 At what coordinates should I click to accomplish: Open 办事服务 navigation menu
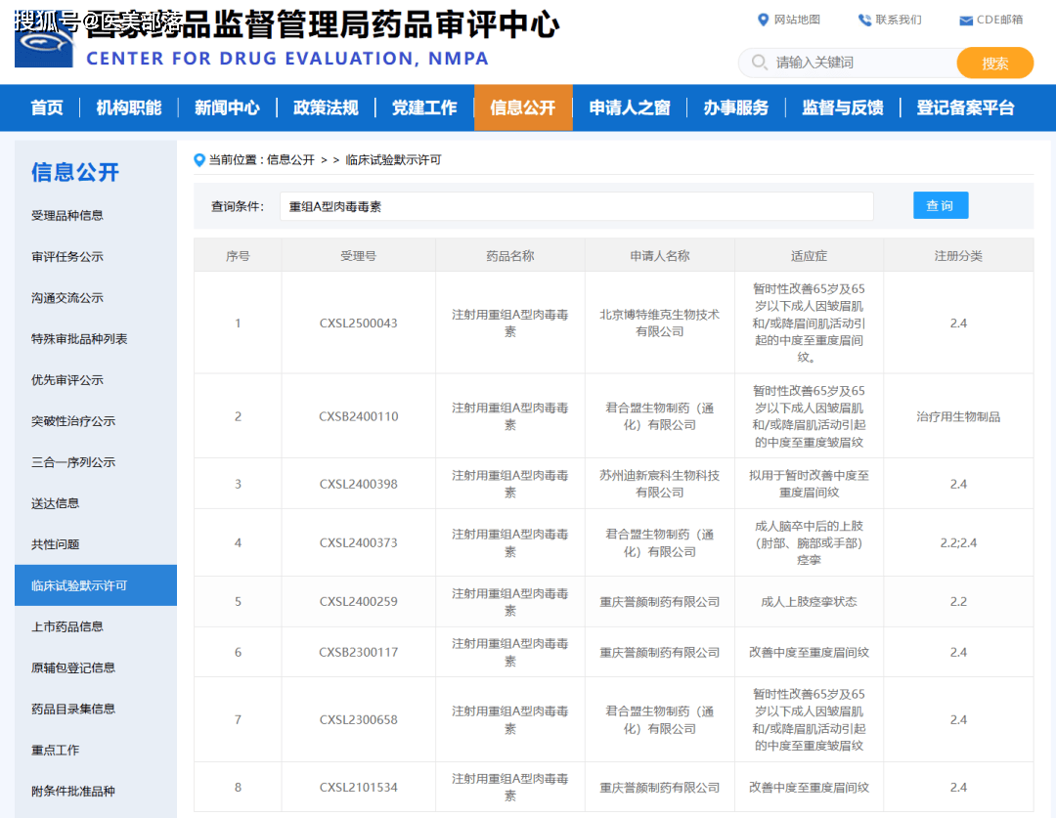pos(736,108)
